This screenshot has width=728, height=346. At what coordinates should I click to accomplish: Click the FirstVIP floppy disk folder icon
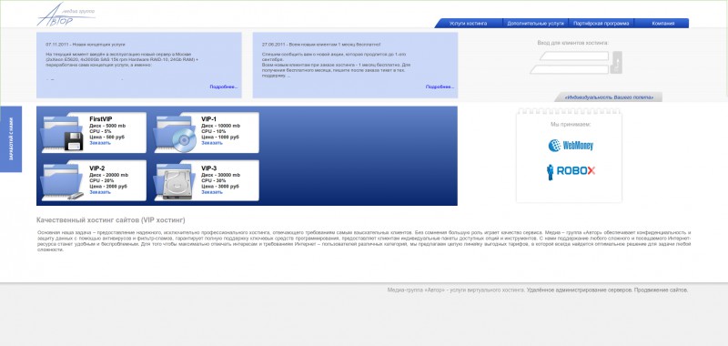pos(62,134)
